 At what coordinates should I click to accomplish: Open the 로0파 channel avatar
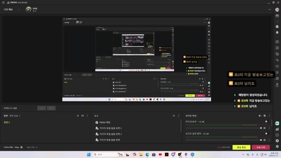click(29, 9)
